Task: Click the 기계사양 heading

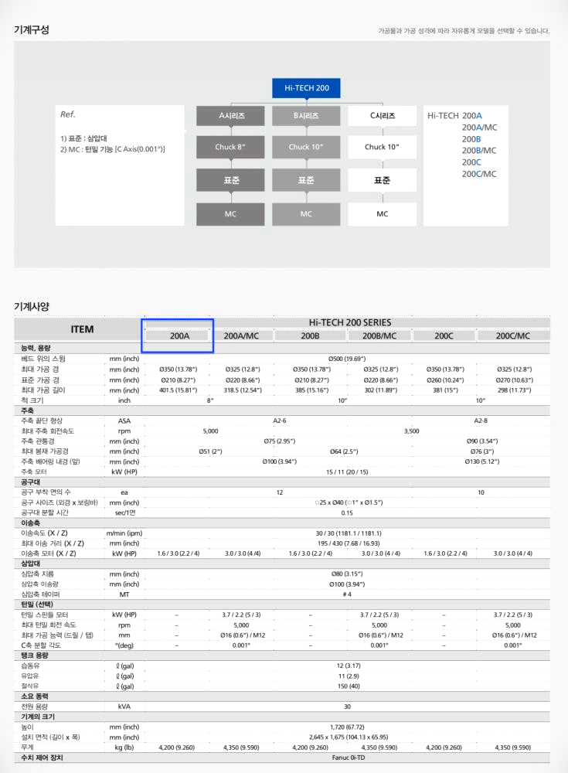Action: click(32, 306)
